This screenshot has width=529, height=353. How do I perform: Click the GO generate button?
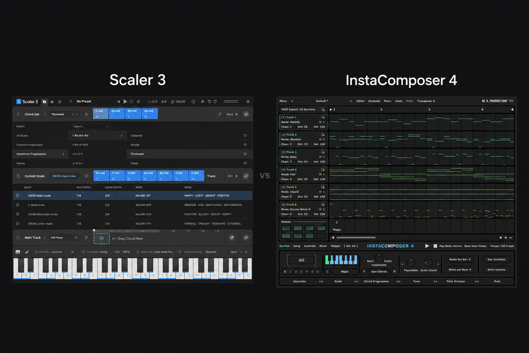301,260
